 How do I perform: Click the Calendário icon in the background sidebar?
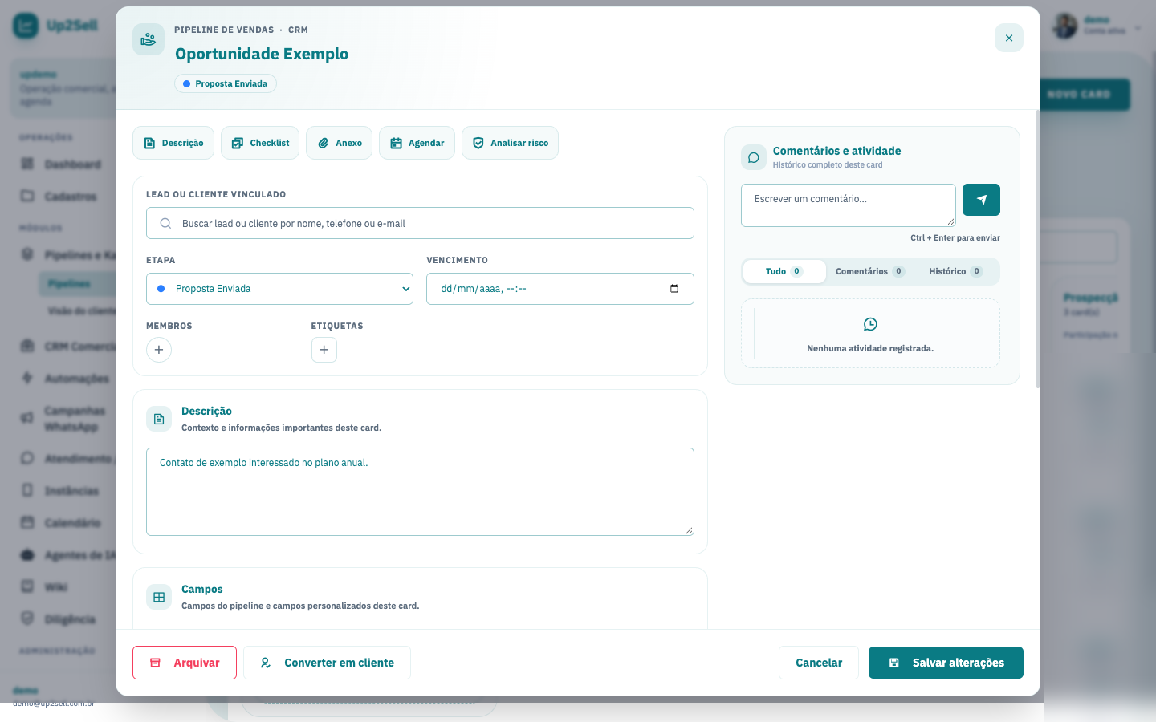(x=27, y=523)
